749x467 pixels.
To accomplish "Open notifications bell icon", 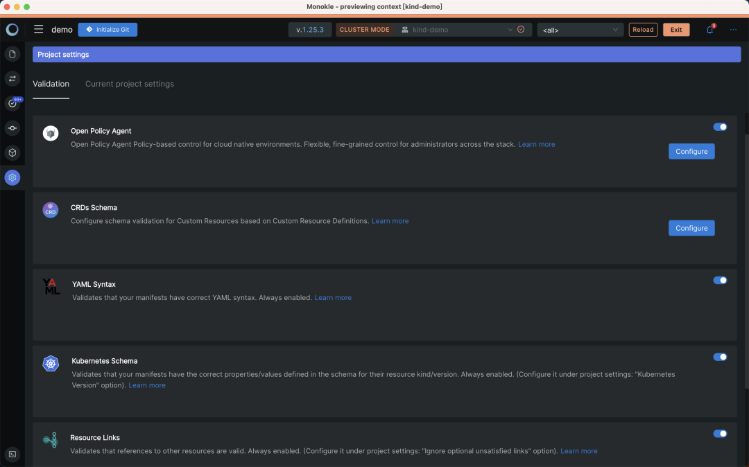I will coord(710,30).
